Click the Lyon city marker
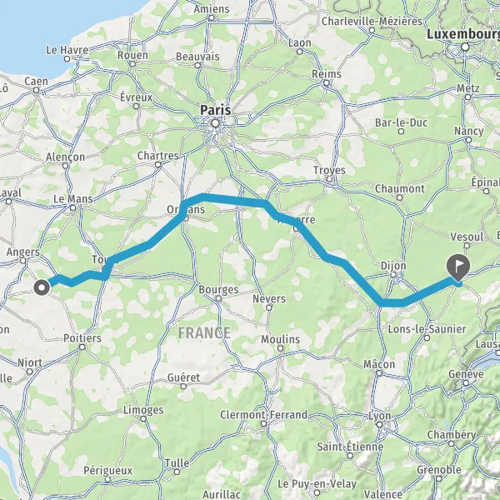This screenshot has width=500, height=500. pyautogui.click(x=379, y=424)
